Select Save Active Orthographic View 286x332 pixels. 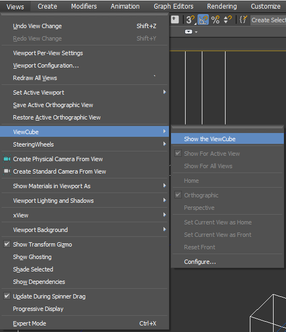click(x=85, y=105)
